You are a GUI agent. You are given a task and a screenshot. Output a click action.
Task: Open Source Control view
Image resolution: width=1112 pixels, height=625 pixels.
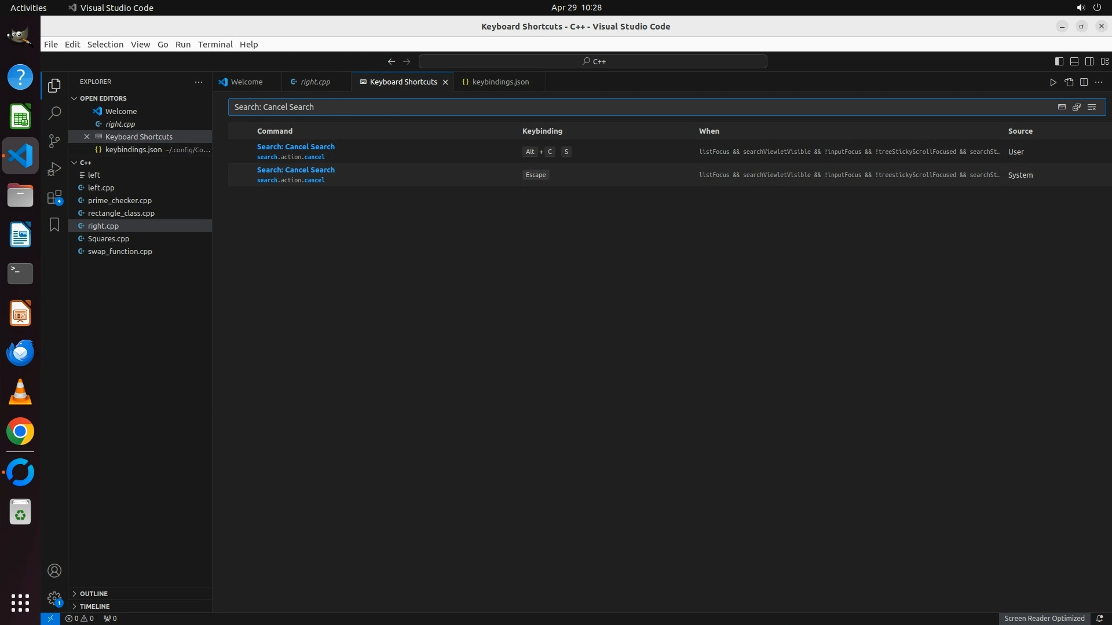tap(54, 141)
